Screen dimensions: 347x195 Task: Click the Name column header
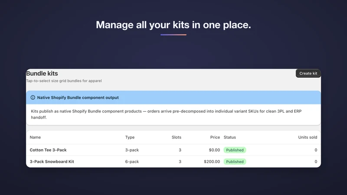pos(35,137)
